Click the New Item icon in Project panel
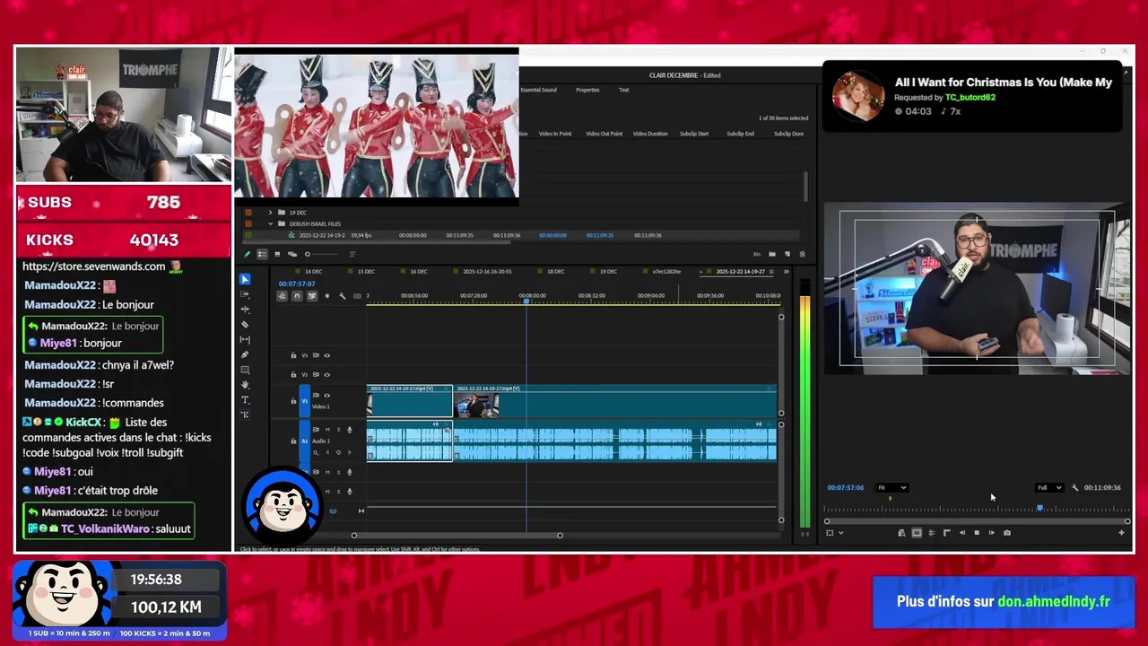The width and height of the screenshot is (1148, 646). point(787,254)
